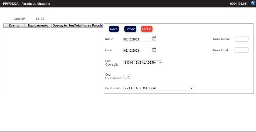Select the Operação column header
Screen dimensions: 256x132
(60, 25)
